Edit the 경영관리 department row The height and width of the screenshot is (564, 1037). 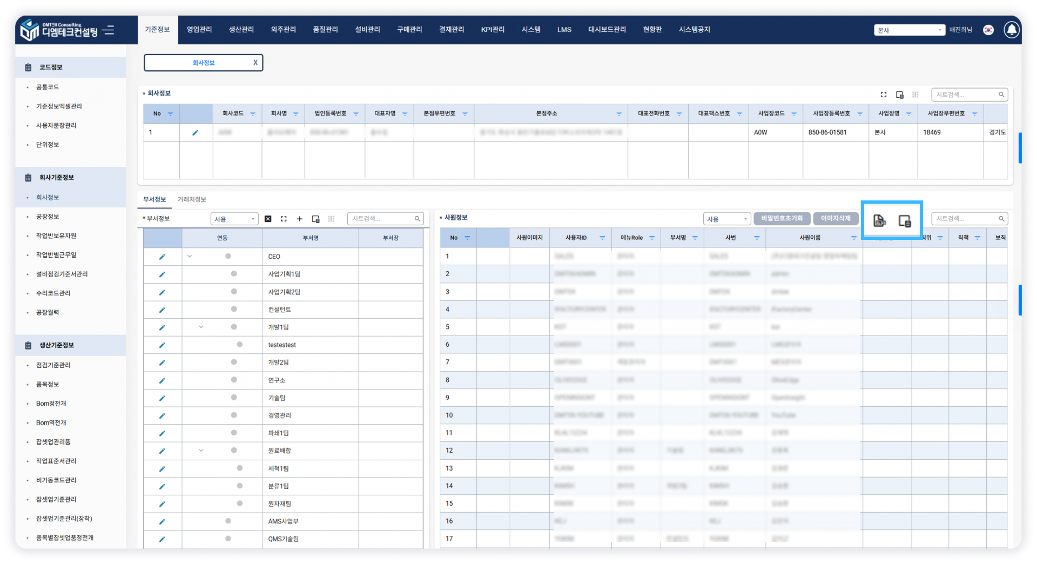pyautogui.click(x=162, y=415)
